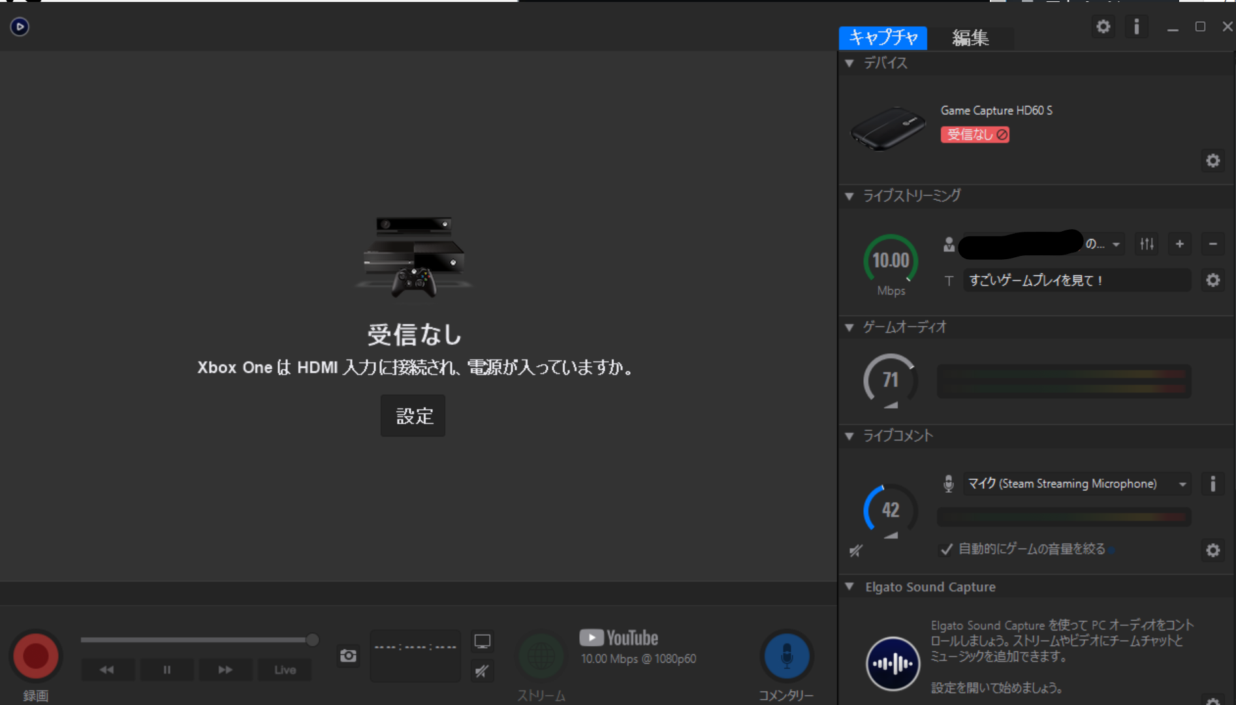Screen dimensions: 1236x705
Task: Click the HD60 S device thumbnail
Action: click(x=888, y=129)
